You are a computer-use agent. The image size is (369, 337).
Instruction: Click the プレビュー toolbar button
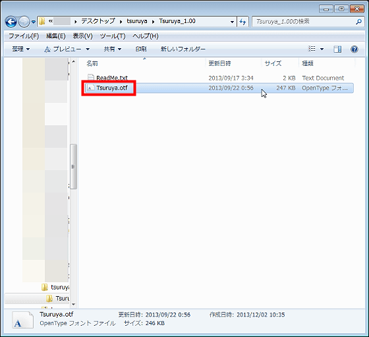coord(63,49)
